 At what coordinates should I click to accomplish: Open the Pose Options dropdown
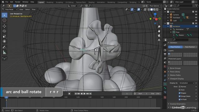tap(155, 6)
